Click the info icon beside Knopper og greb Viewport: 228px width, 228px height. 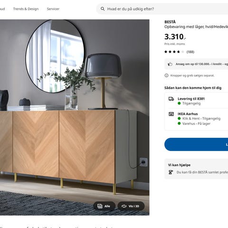click(x=166, y=76)
